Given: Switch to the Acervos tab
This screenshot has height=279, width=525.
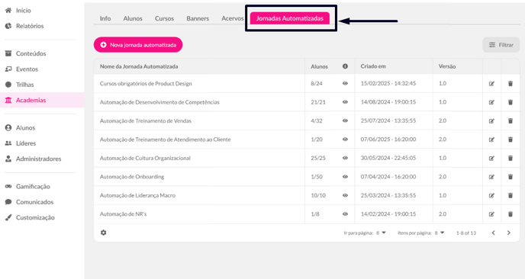Looking at the screenshot, I should 233,18.
